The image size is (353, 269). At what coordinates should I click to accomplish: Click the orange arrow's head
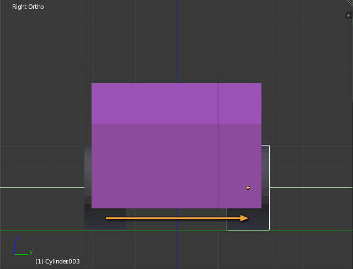pos(245,218)
